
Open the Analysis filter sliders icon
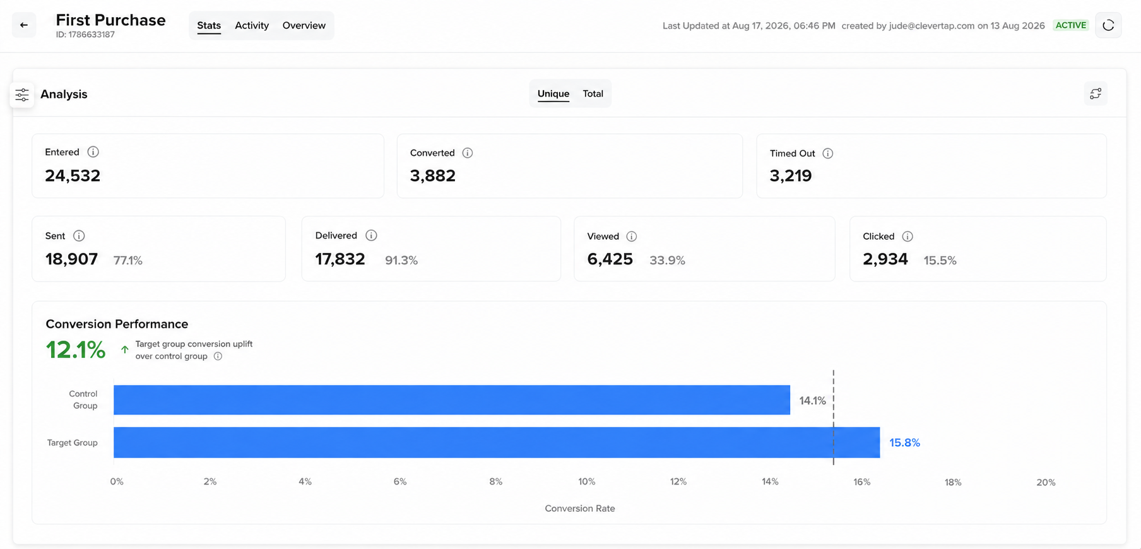(x=22, y=95)
